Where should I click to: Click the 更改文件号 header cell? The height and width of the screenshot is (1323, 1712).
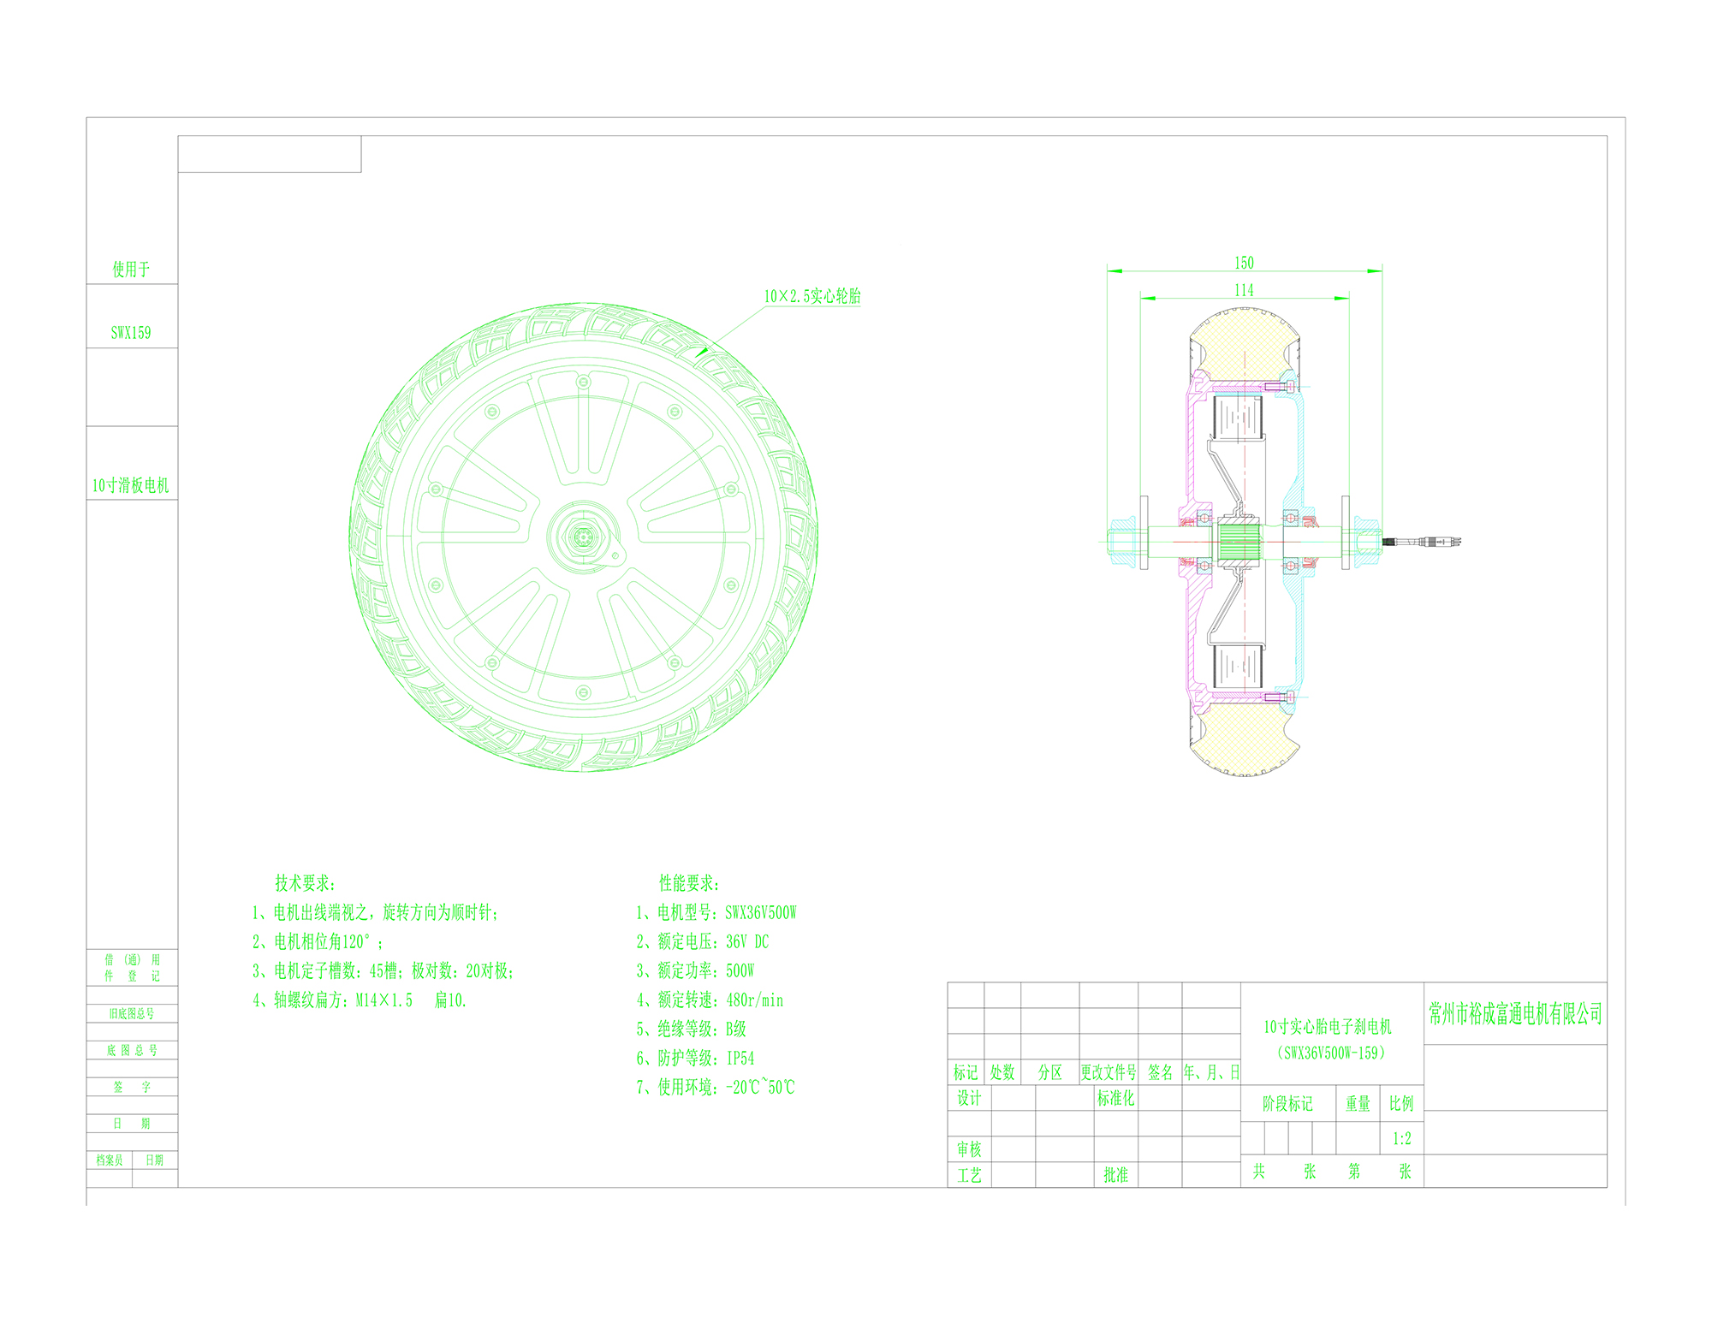point(1109,1072)
